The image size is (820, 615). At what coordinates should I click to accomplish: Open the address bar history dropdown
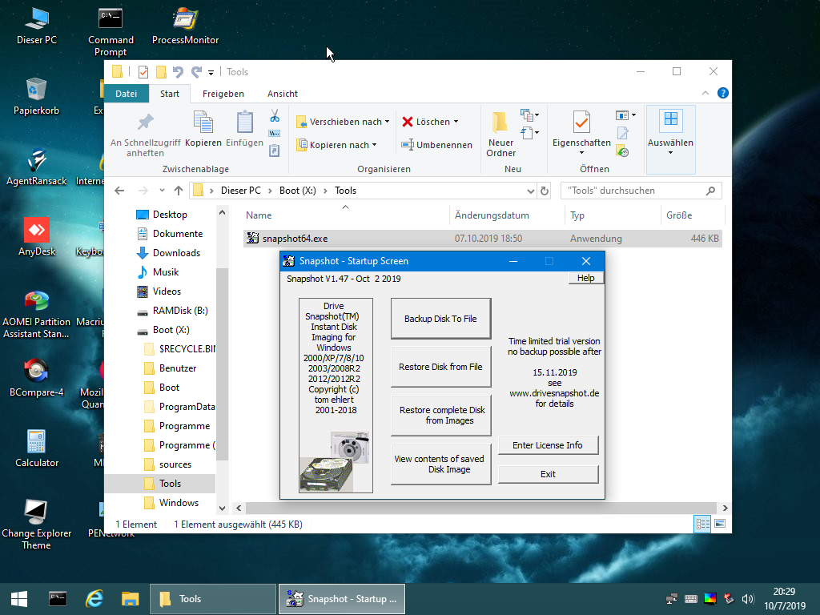click(530, 191)
